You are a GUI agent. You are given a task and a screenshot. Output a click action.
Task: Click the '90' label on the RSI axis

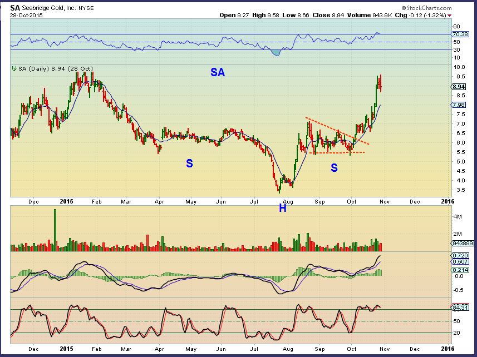click(x=456, y=27)
